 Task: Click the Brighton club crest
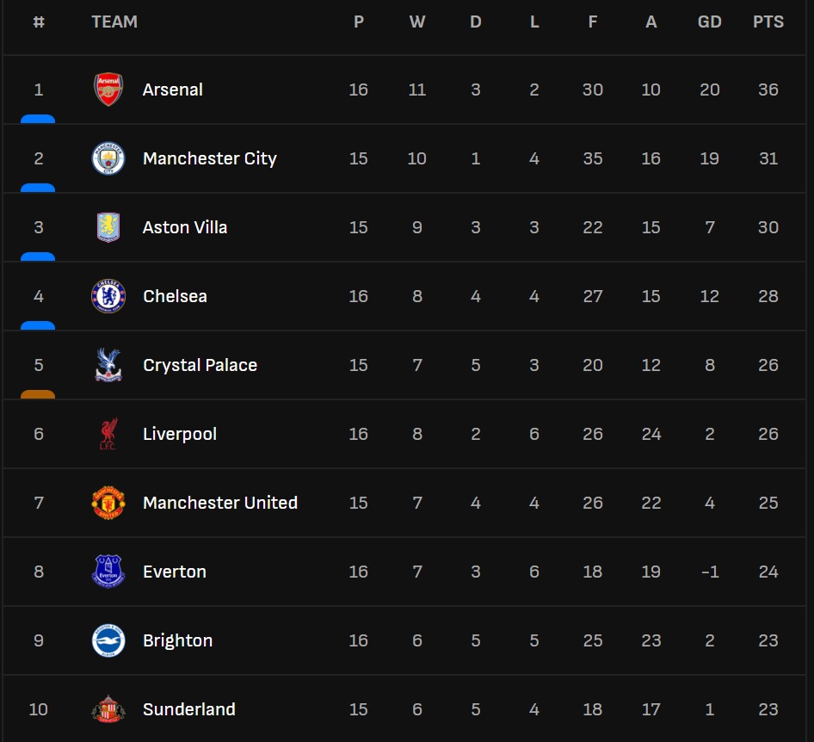tap(108, 640)
